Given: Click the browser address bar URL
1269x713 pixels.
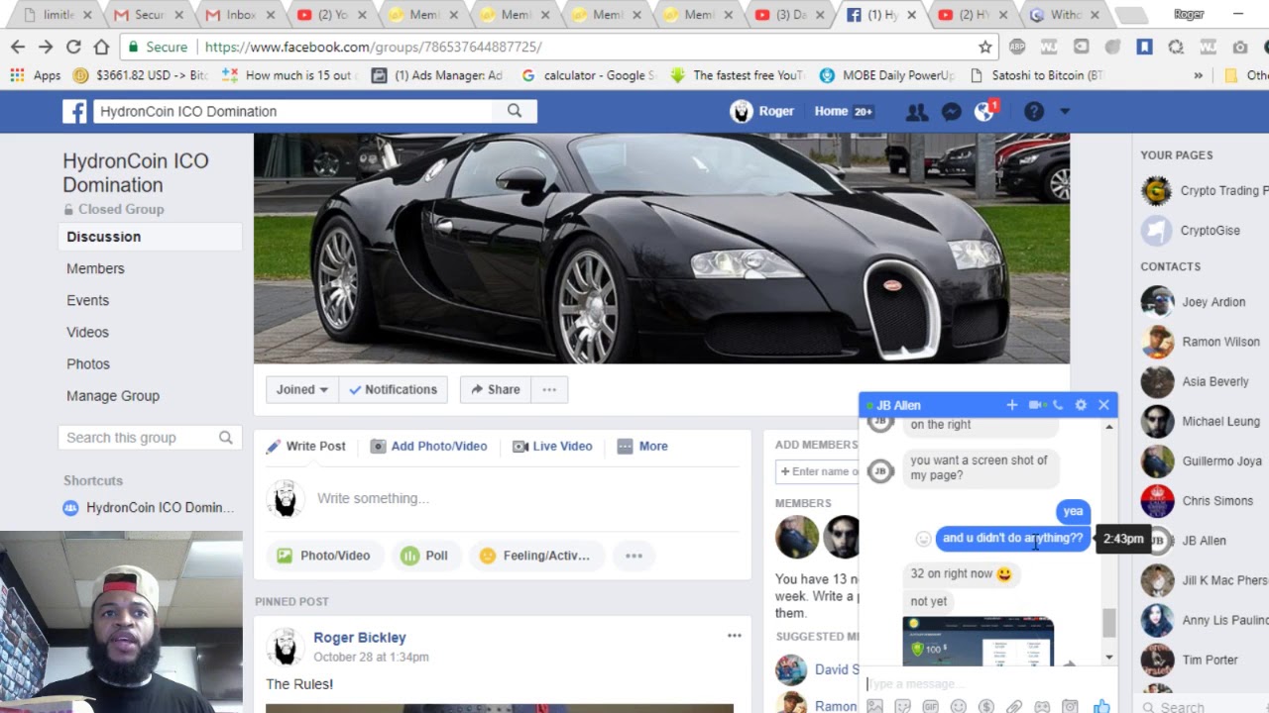Looking at the screenshot, I should point(373,47).
